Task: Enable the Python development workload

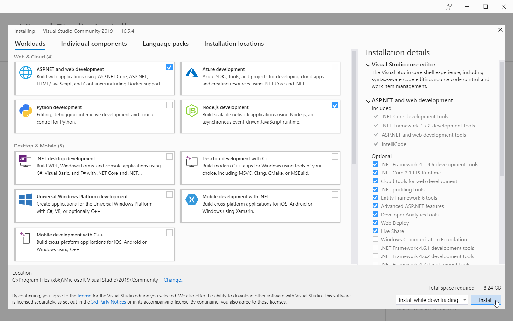Action: [x=170, y=105]
